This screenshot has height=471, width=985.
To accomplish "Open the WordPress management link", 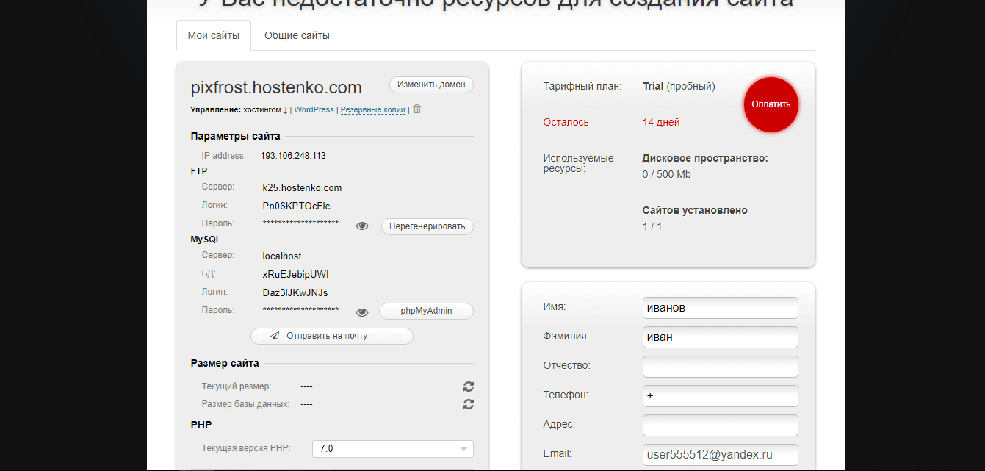I will pos(314,110).
